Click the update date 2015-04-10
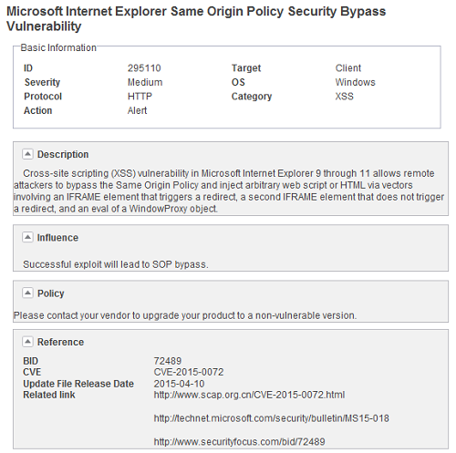 [179, 384]
